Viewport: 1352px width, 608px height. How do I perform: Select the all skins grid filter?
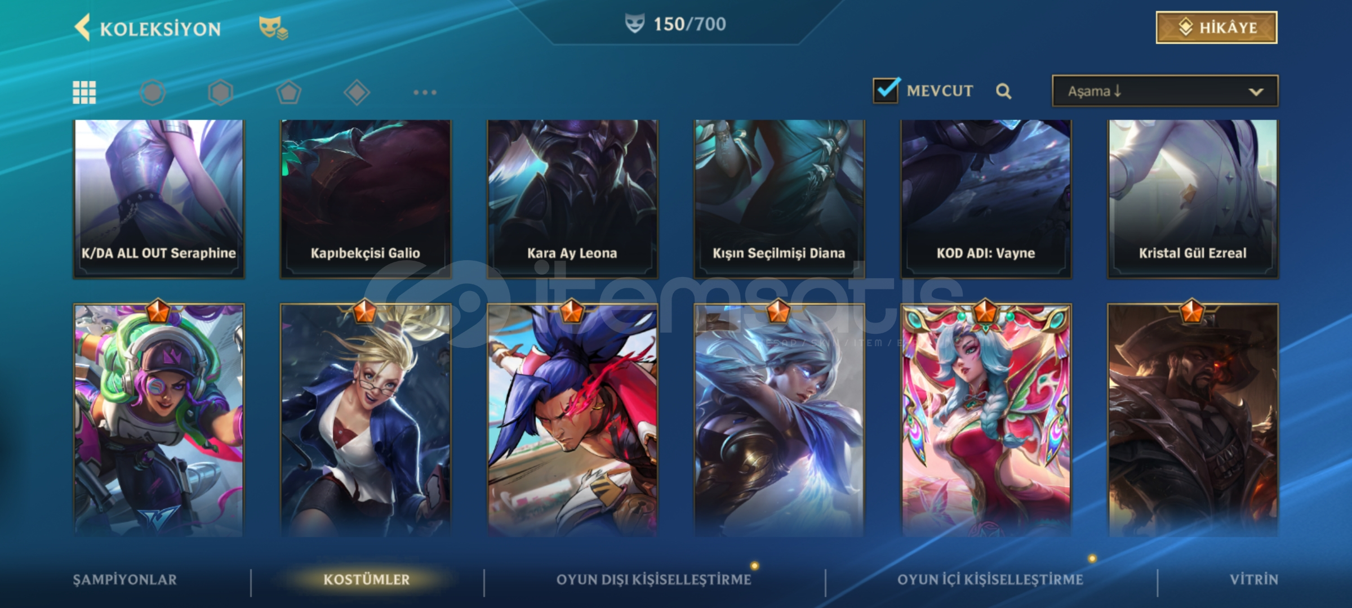(x=84, y=92)
